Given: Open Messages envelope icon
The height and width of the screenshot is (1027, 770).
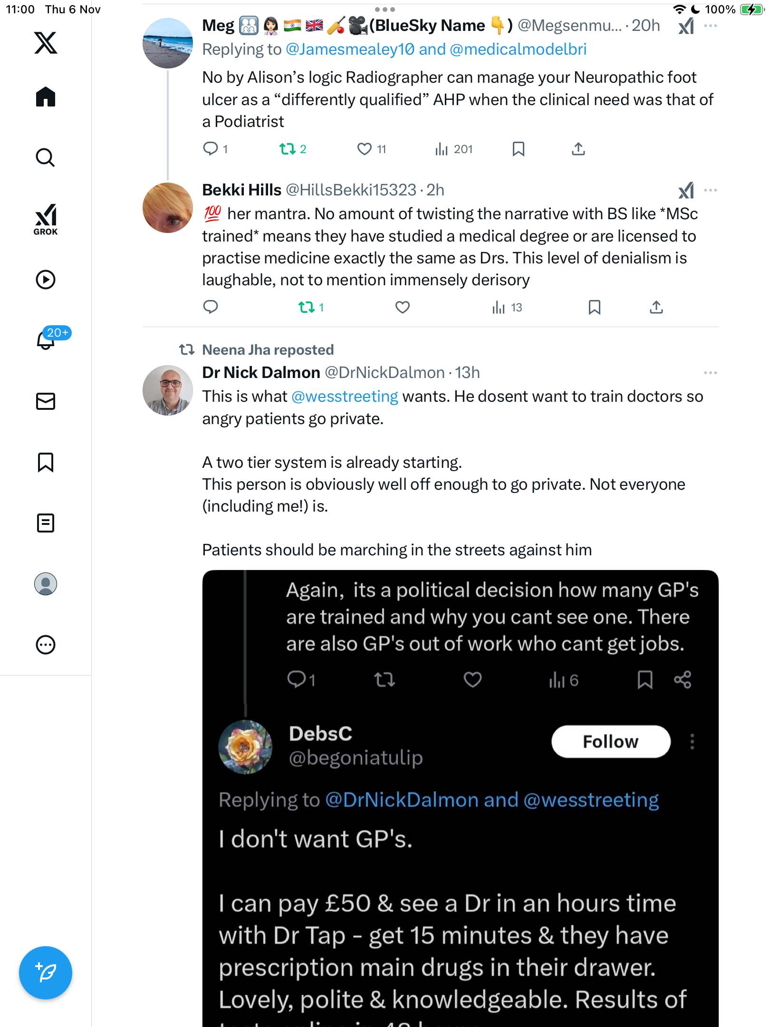Looking at the screenshot, I should coord(46,401).
